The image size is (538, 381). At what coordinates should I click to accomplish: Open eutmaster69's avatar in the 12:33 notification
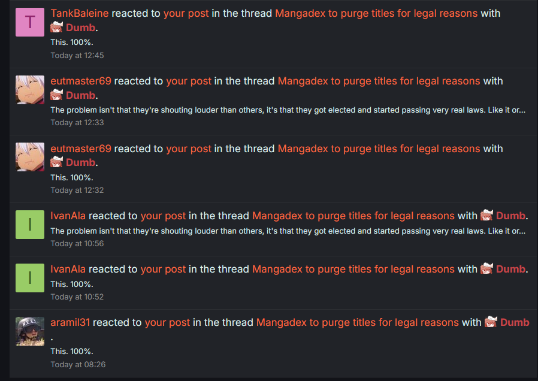click(x=30, y=90)
